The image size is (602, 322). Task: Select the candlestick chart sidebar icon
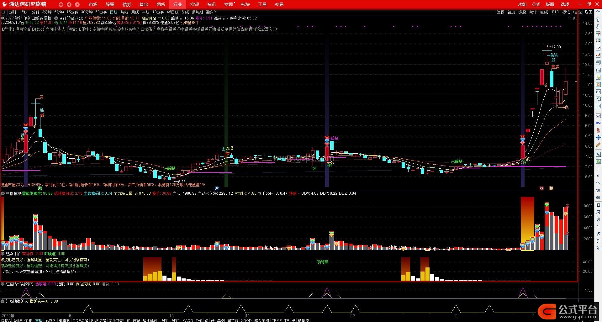coord(598,56)
